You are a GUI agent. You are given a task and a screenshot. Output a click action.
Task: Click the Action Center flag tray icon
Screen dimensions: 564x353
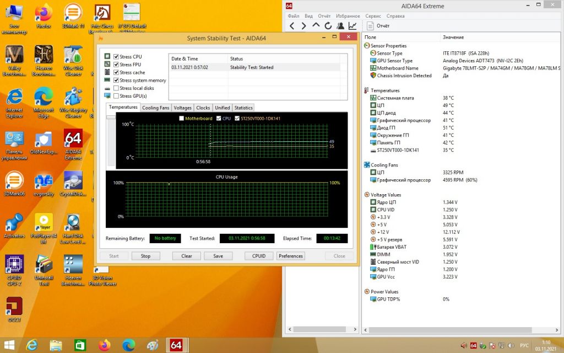click(x=492, y=345)
